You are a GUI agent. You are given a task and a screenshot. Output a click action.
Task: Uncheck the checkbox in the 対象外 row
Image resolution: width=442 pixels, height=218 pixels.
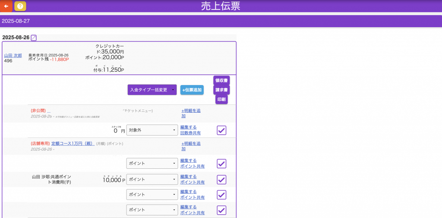click(221, 130)
